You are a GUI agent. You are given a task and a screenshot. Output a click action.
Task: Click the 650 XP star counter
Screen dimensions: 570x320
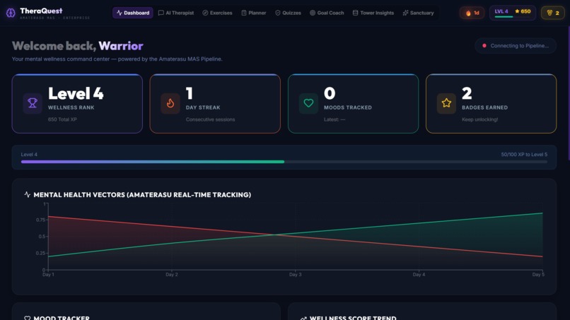[x=523, y=11]
